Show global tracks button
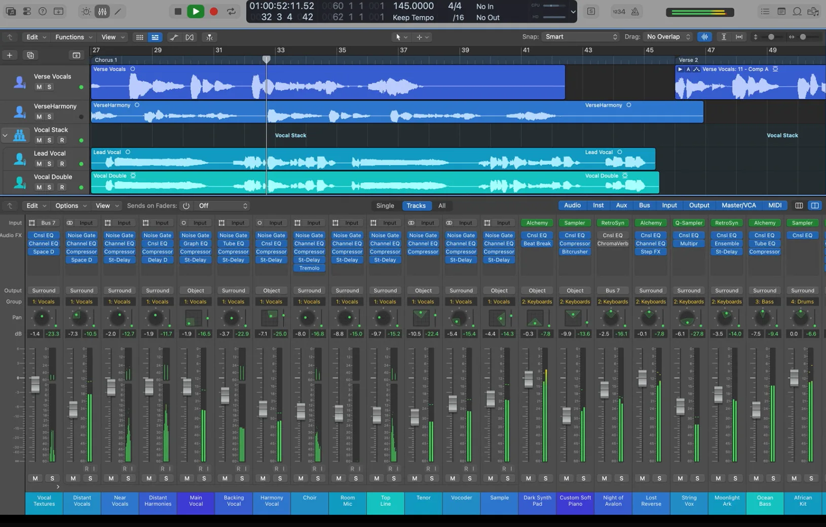The height and width of the screenshot is (527, 826). pos(76,55)
